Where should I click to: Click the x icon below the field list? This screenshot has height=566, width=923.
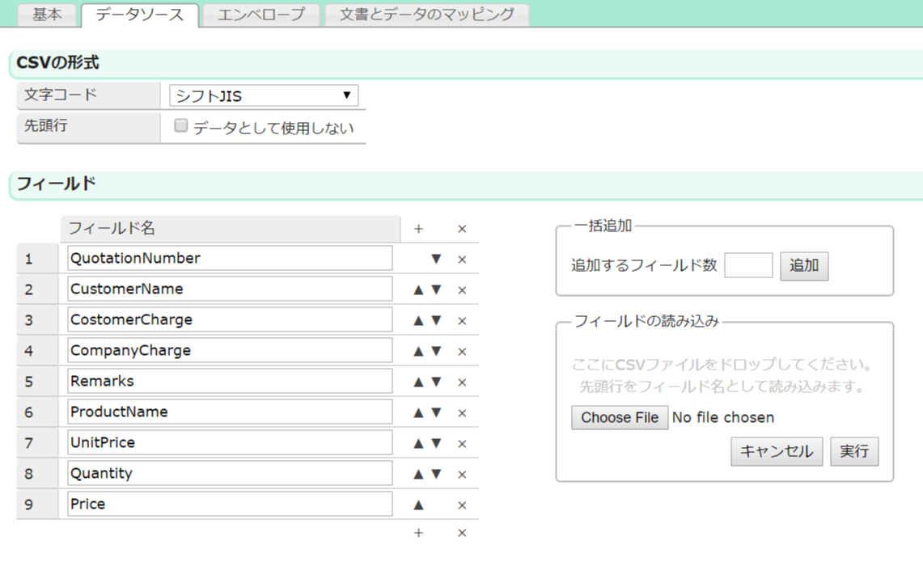462,533
